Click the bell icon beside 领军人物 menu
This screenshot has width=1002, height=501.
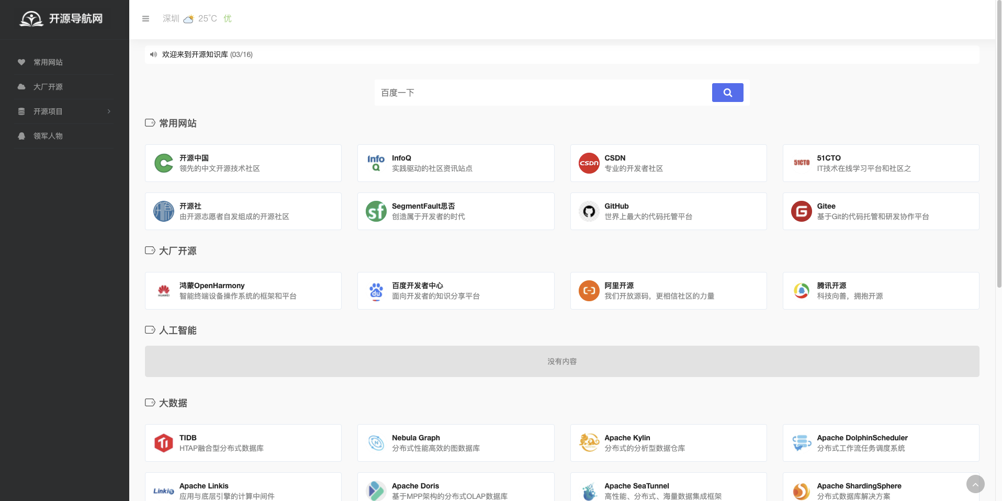click(x=21, y=136)
